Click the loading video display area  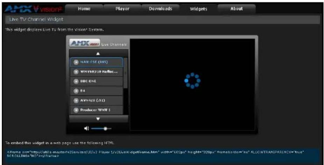click(x=192, y=84)
